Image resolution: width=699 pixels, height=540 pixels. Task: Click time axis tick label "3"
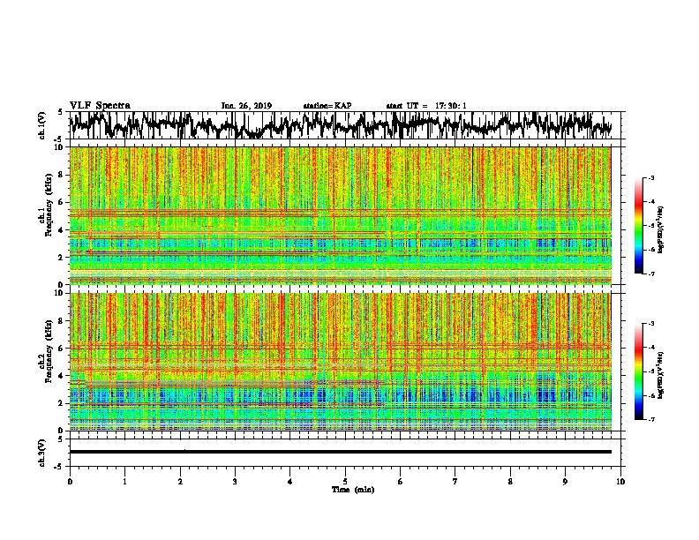click(235, 482)
